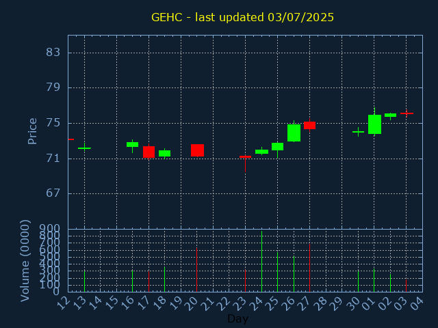The height and width of the screenshot is (328, 438).
Task: Click the small green candlestick for day 02
Action: (x=390, y=115)
